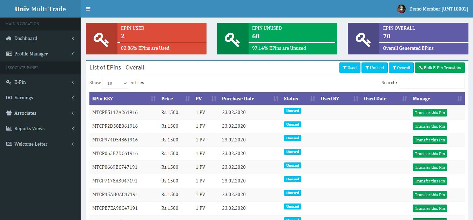Click the Associates people icon in sidebar
The height and width of the screenshot is (220, 473).
[x=9, y=113]
